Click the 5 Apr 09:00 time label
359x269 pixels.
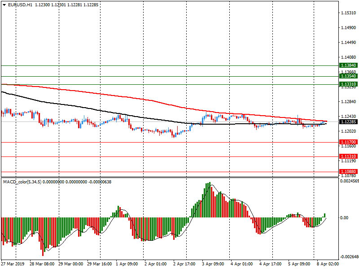pyautogui.click(x=299, y=264)
